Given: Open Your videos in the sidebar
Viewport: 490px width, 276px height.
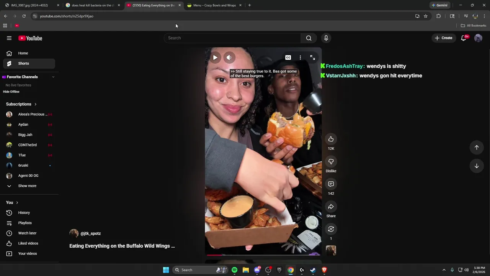Looking at the screenshot, I should point(29,254).
